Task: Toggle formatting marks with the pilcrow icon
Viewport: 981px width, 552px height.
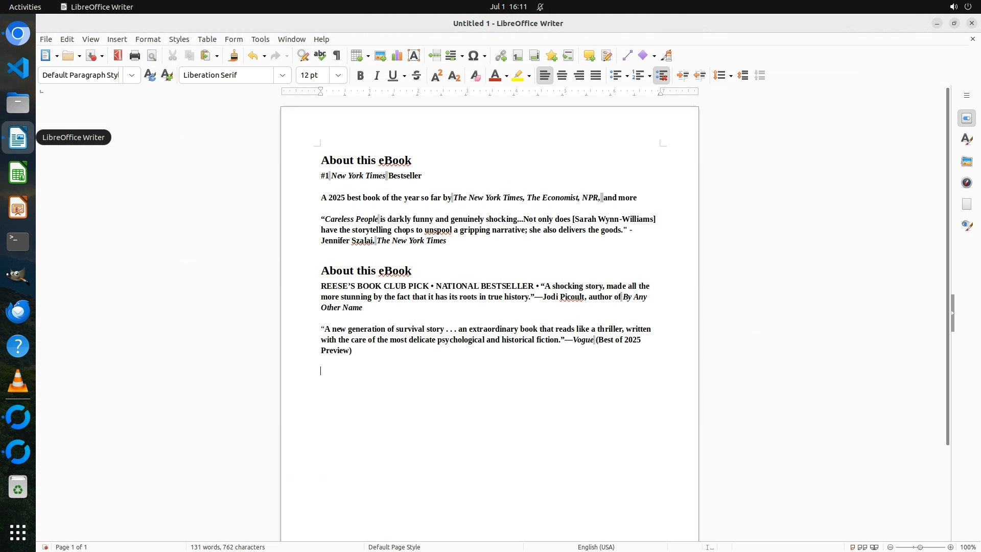Action: click(337, 56)
